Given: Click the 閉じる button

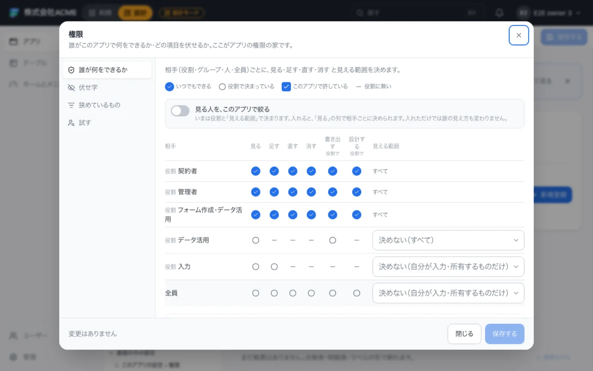Looking at the screenshot, I should click(464, 334).
